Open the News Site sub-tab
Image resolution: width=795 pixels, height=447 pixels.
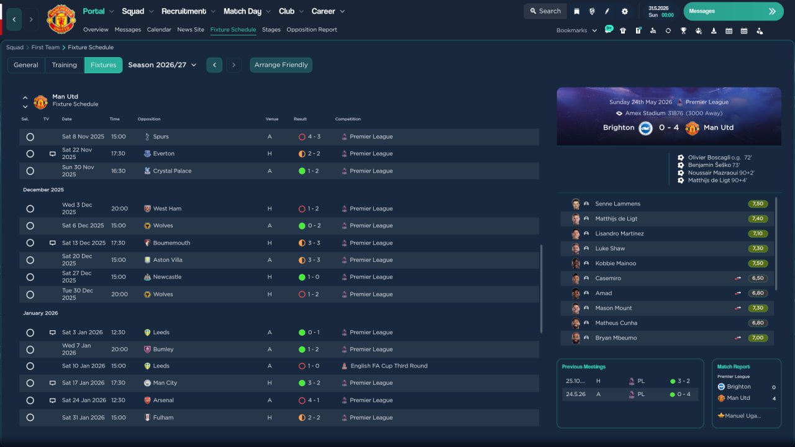pyautogui.click(x=191, y=30)
